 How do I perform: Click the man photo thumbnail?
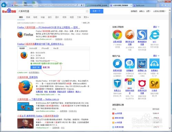tap(25, 123)
